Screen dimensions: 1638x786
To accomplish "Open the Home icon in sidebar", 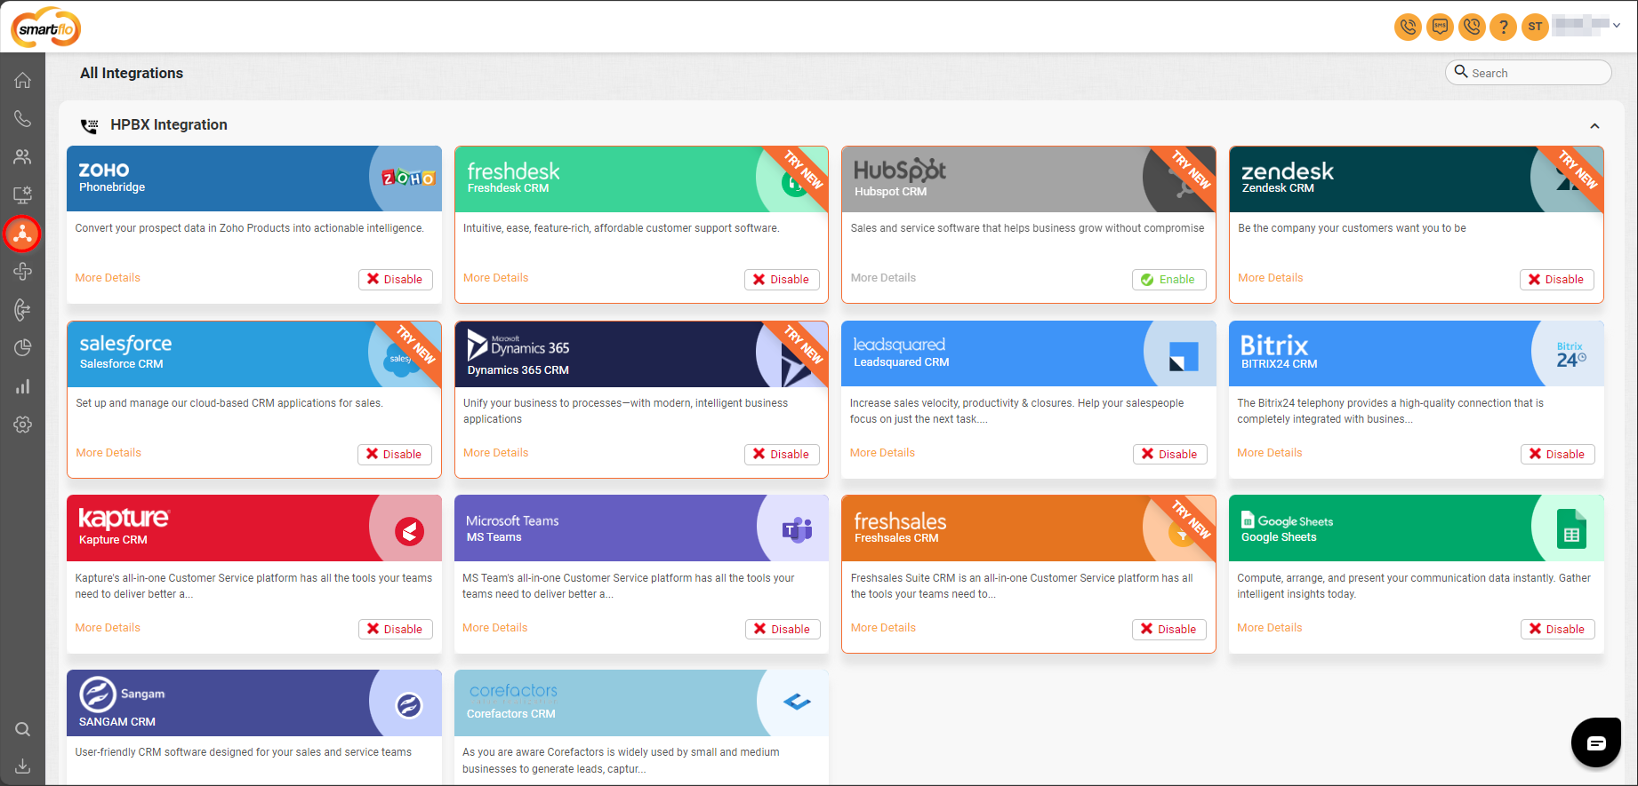I will click(22, 81).
